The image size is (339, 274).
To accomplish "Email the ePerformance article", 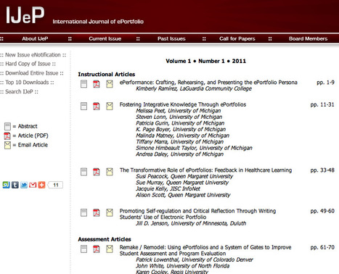I will tap(110, 84).
